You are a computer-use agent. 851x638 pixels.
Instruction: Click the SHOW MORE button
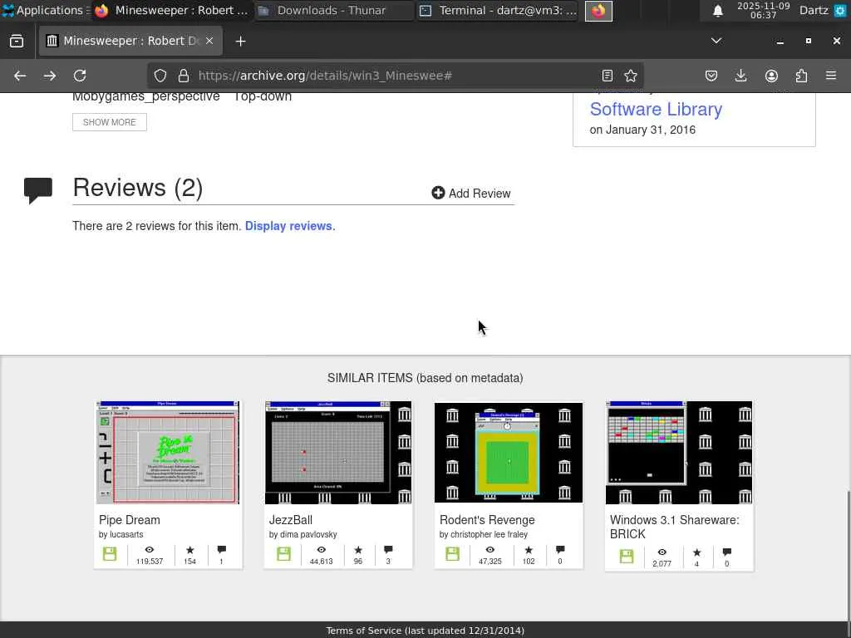pos(110,122)
